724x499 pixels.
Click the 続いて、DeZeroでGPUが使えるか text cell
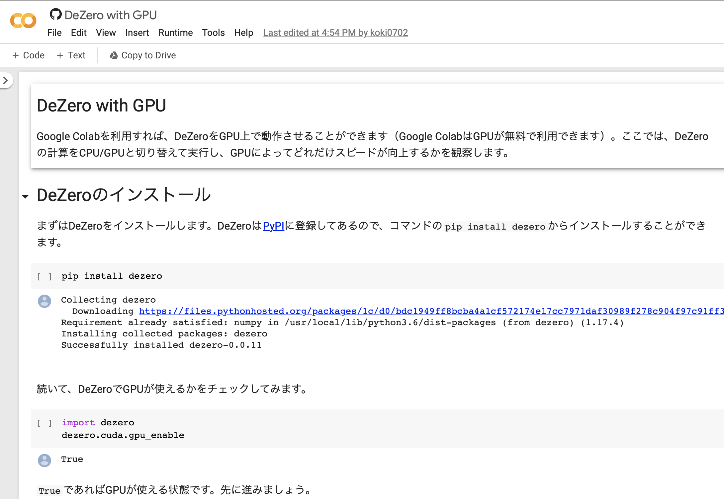(x=173, y=389)
